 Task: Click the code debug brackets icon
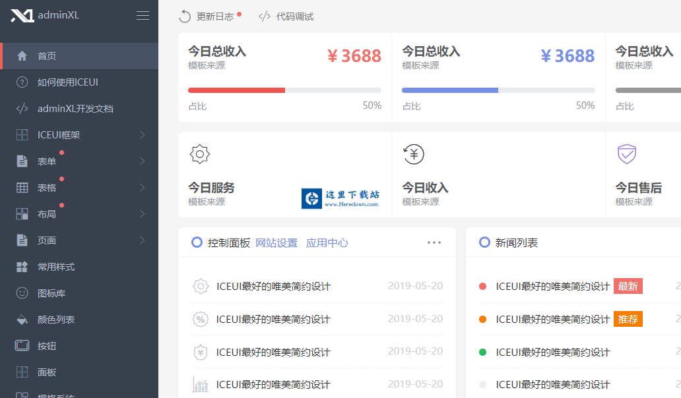click(x=265, y=16)
